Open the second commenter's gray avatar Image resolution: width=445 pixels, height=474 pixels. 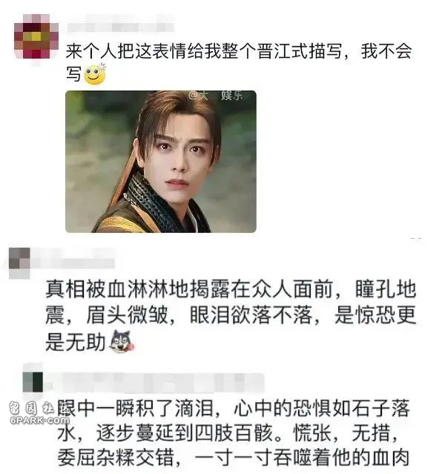(x=19, y=263)
